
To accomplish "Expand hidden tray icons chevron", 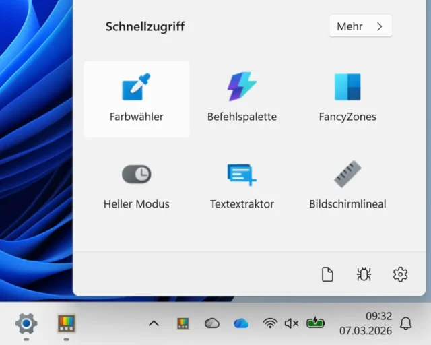I will click(x=154, y=323).
